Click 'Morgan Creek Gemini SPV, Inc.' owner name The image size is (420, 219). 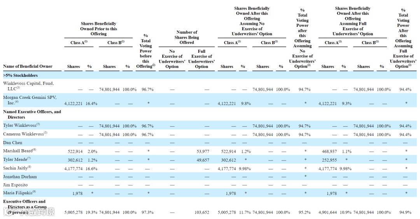pos(30,100)
